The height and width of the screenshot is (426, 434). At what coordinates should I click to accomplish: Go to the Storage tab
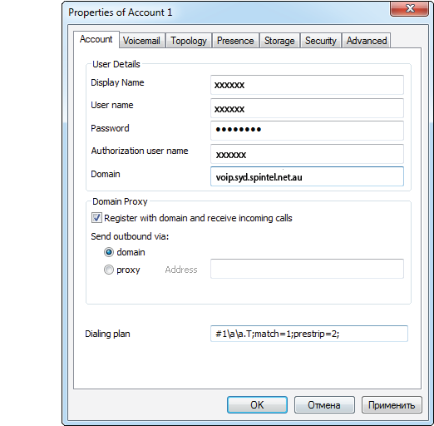pos(279,41)
